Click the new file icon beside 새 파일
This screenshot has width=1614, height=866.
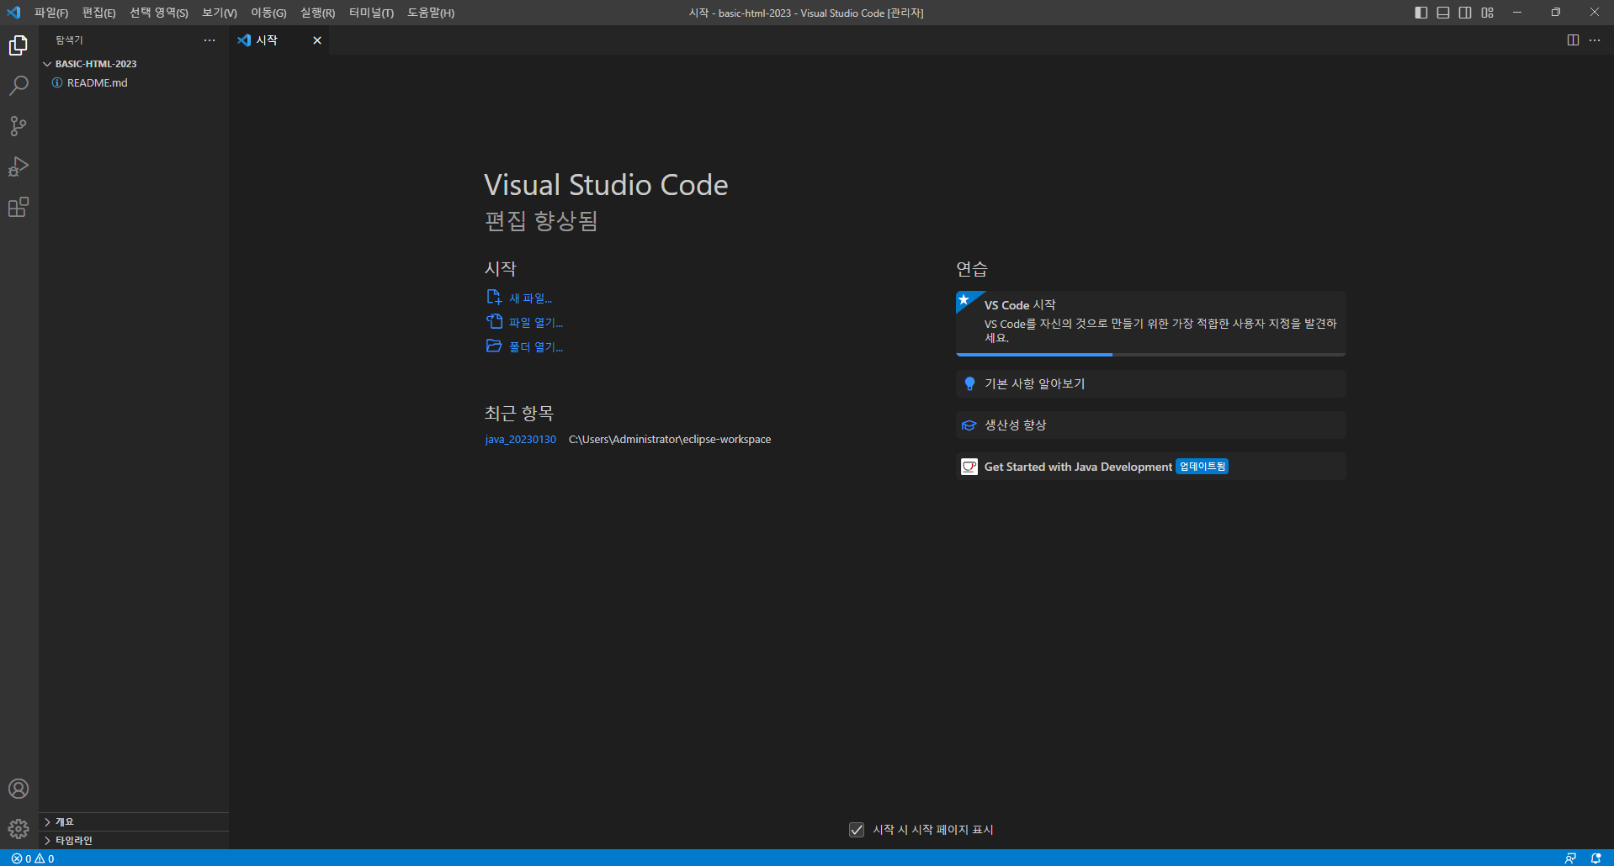tap(494, 298)
